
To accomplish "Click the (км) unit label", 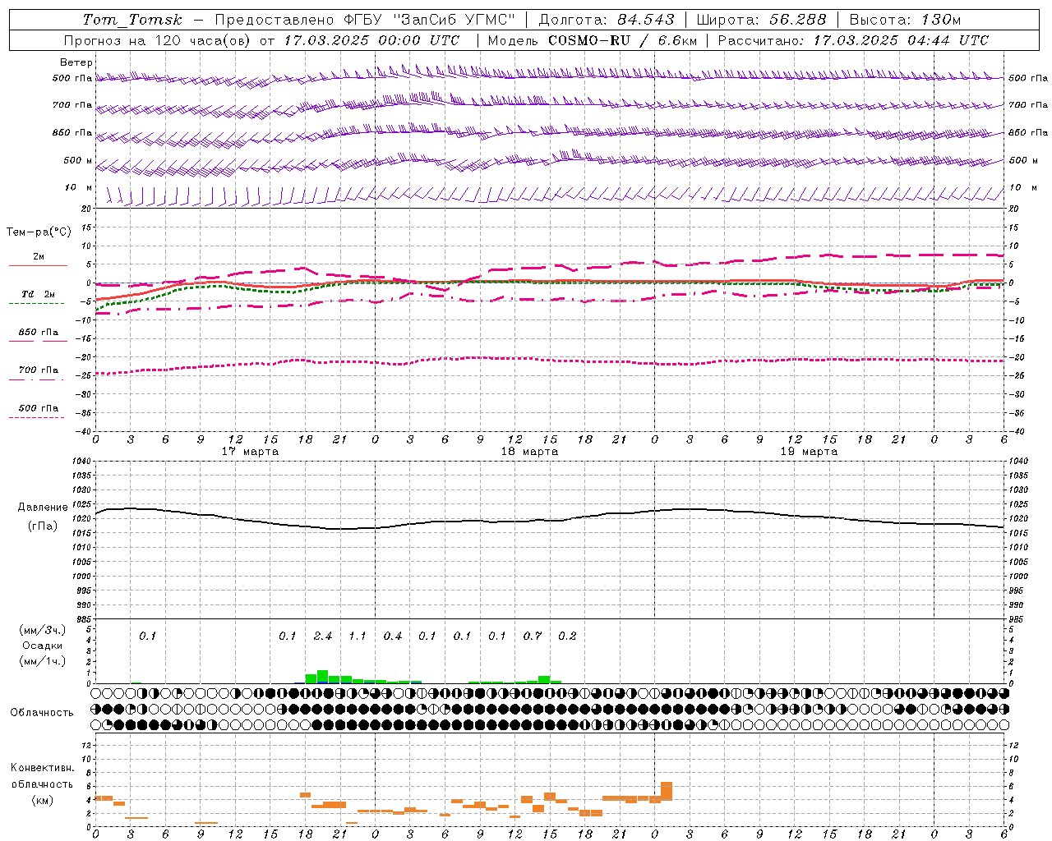I will click(x=43, y=800).
